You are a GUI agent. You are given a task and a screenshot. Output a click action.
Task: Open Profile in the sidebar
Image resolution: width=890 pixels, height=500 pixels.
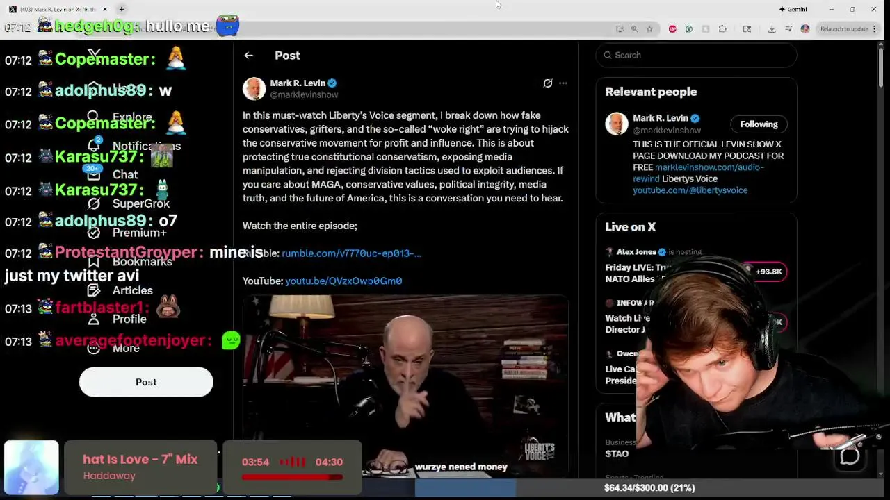117,319
